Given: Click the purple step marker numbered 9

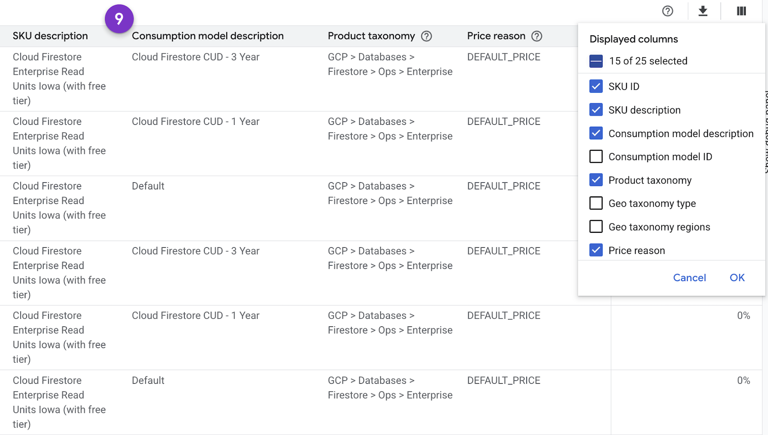Looking at the screenshot, I should click(120, 18).
